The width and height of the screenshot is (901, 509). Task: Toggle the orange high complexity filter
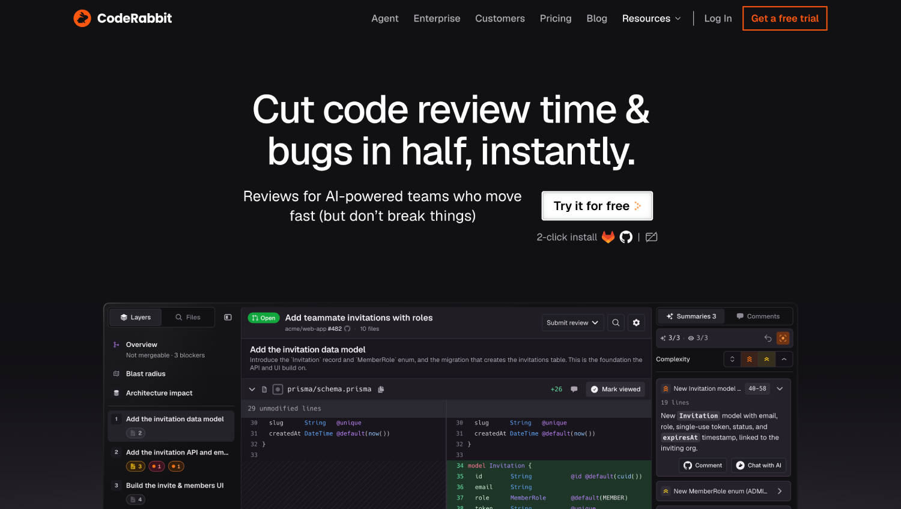[749, 359]
